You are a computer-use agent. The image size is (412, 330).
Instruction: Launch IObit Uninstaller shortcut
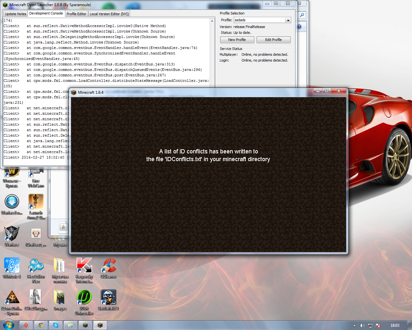(84, 302)
